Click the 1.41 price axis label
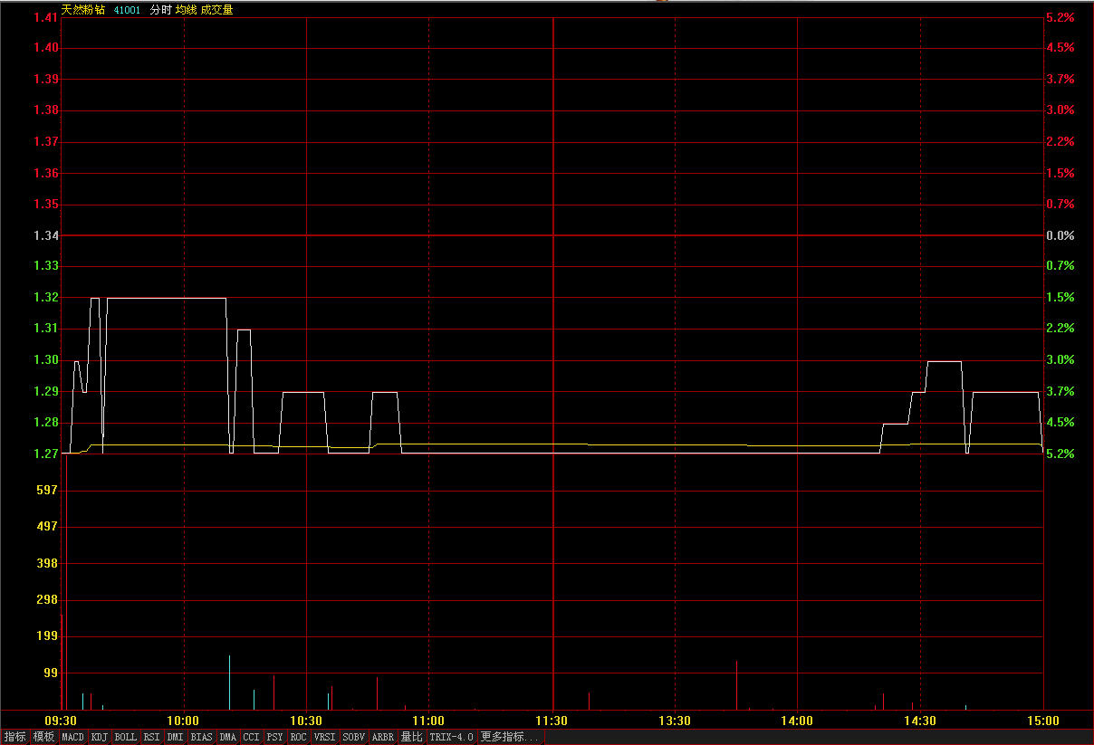This screenshot has height=745, width=1094. [46, 17]
